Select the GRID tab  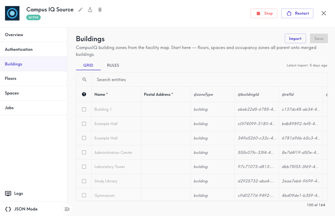88,65
